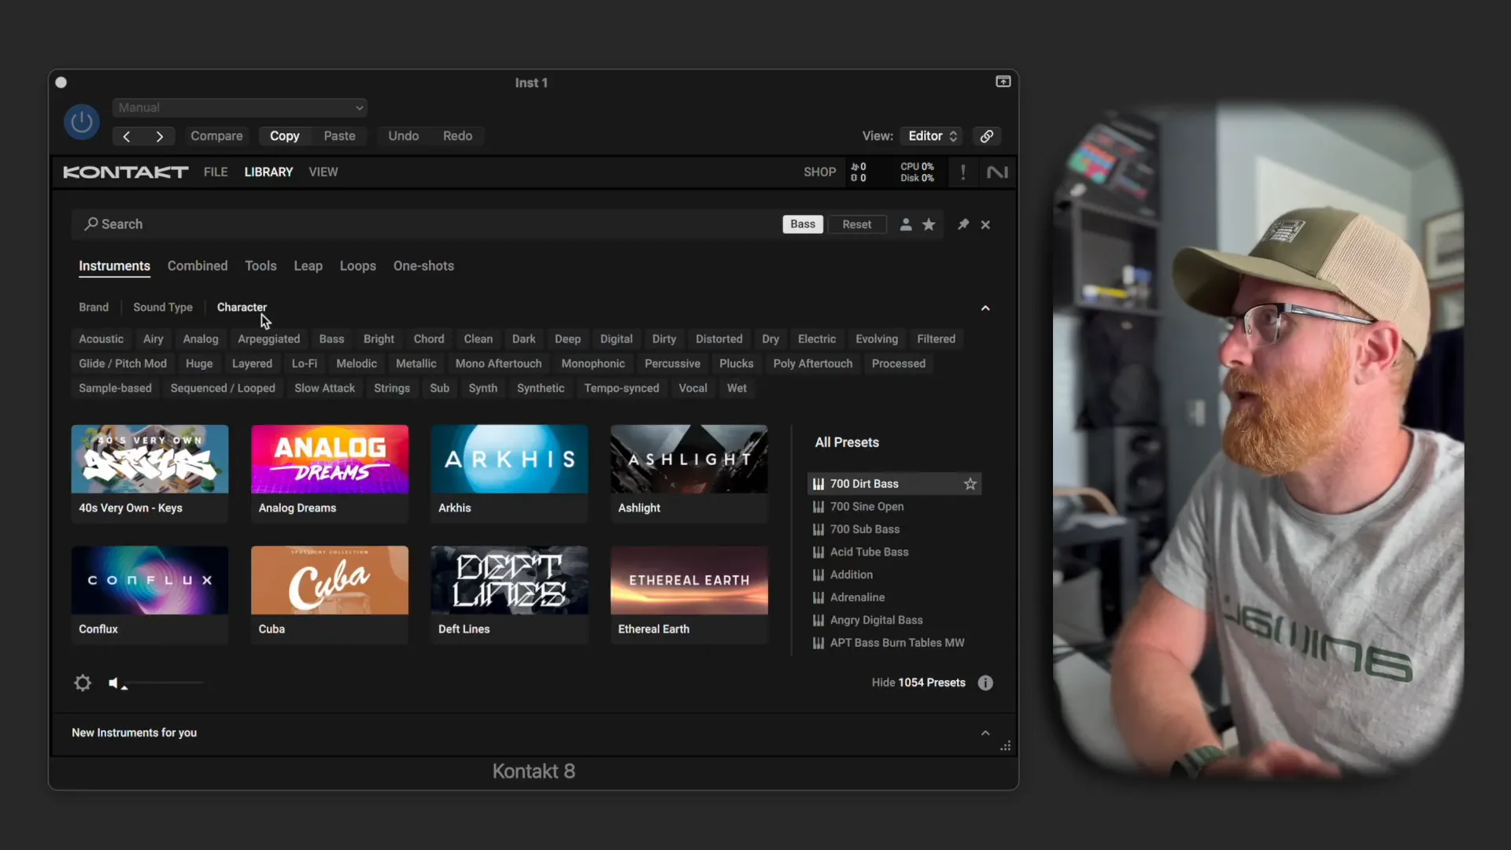Click the voice count indicator
Viewport: 1511px width, 850px height.
coord(859,172)
